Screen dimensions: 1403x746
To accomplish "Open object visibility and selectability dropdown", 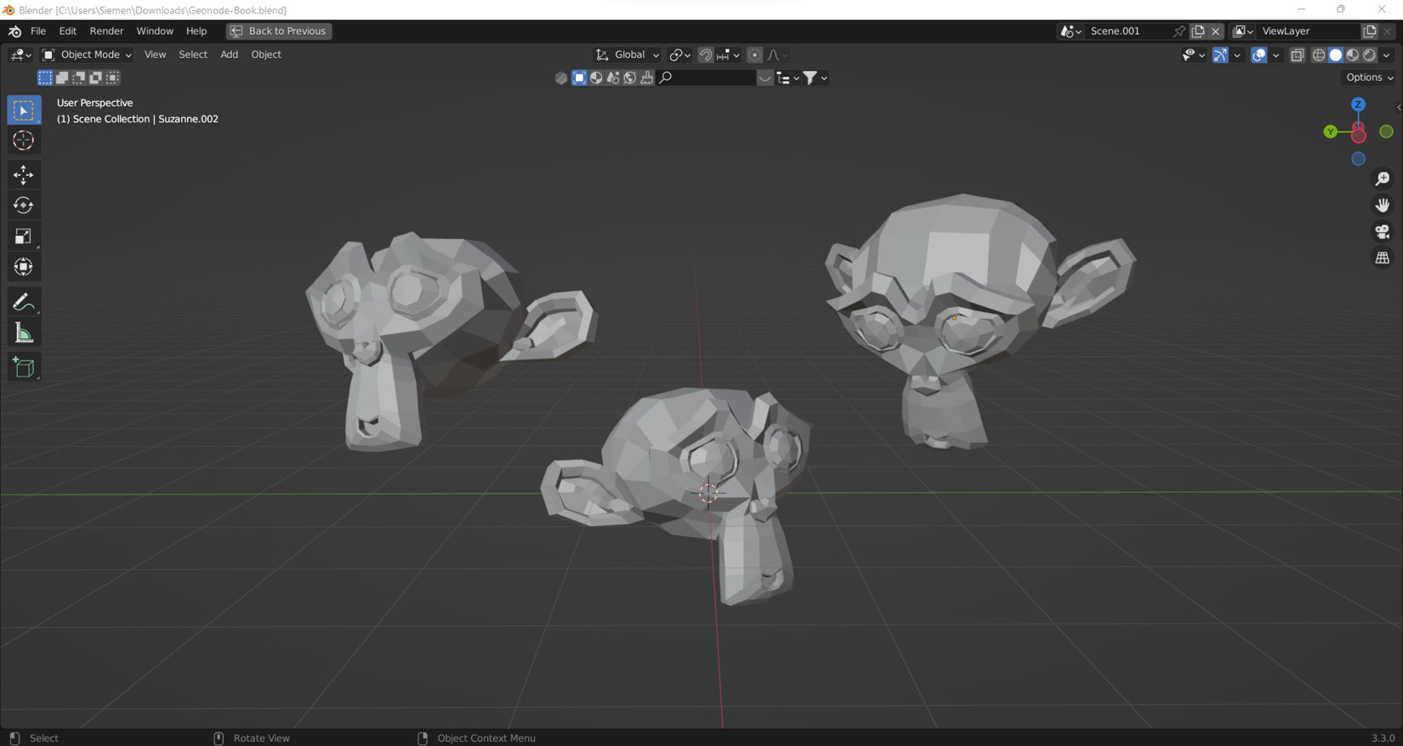I will [x=1194, y=54].
